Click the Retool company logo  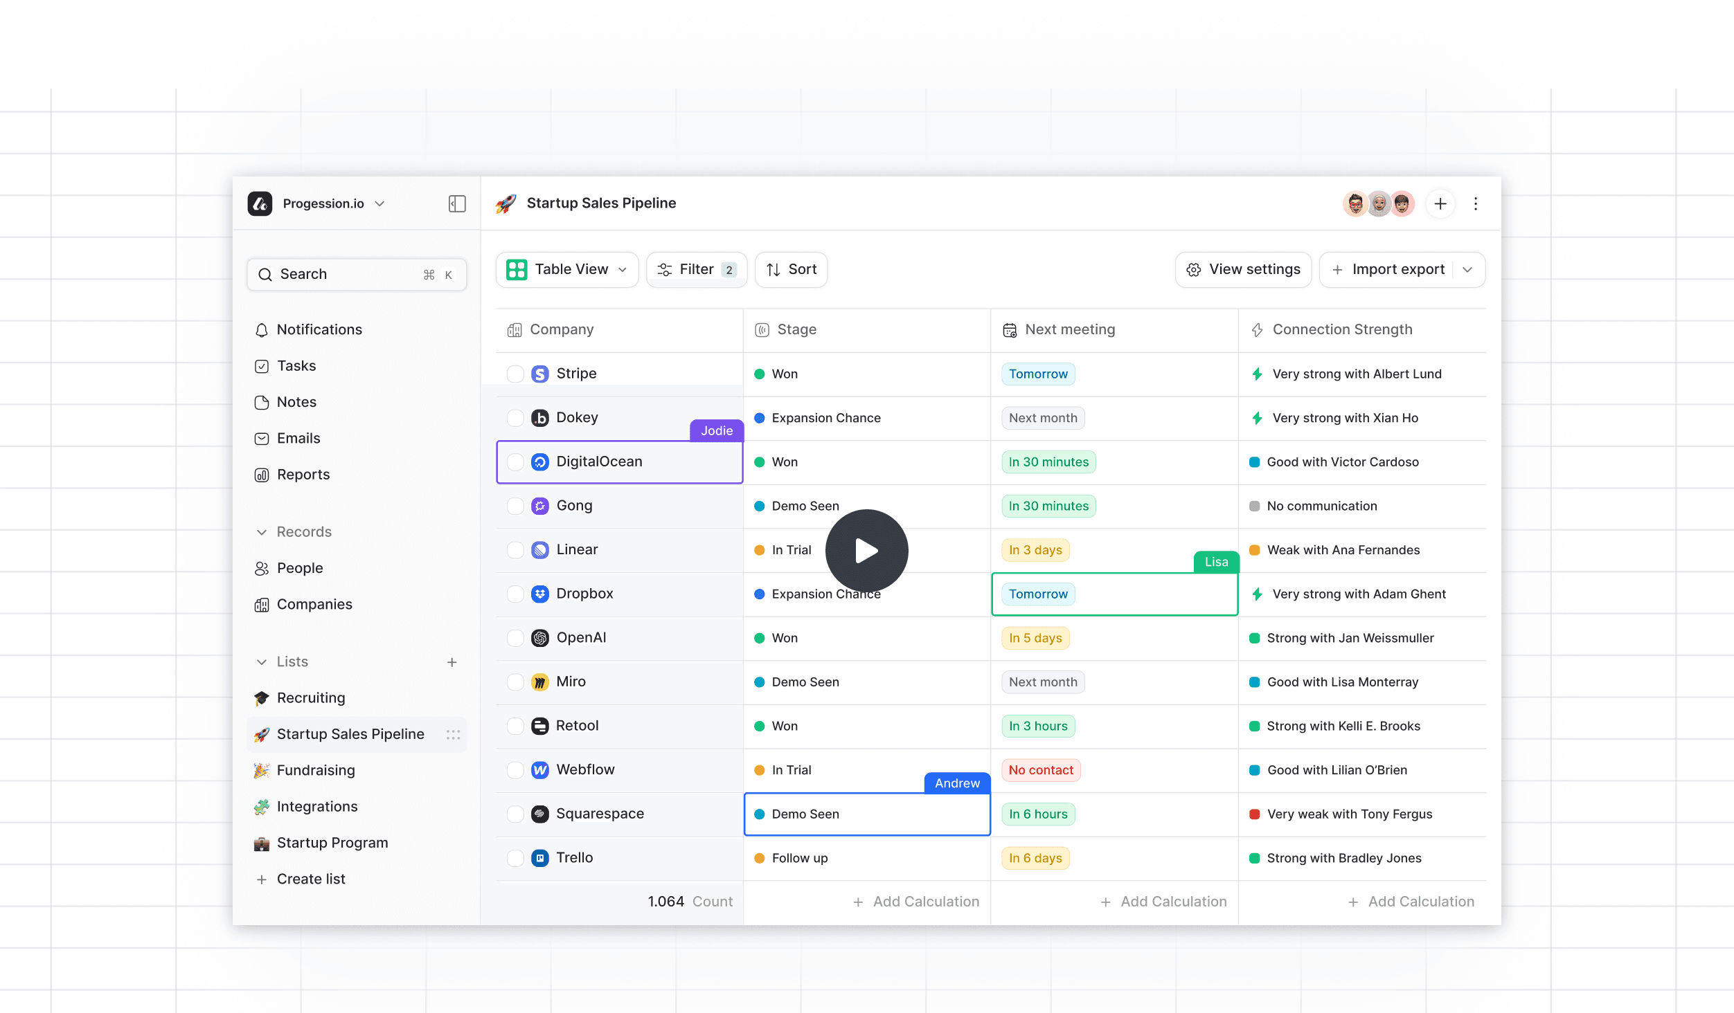pos(540,726)
